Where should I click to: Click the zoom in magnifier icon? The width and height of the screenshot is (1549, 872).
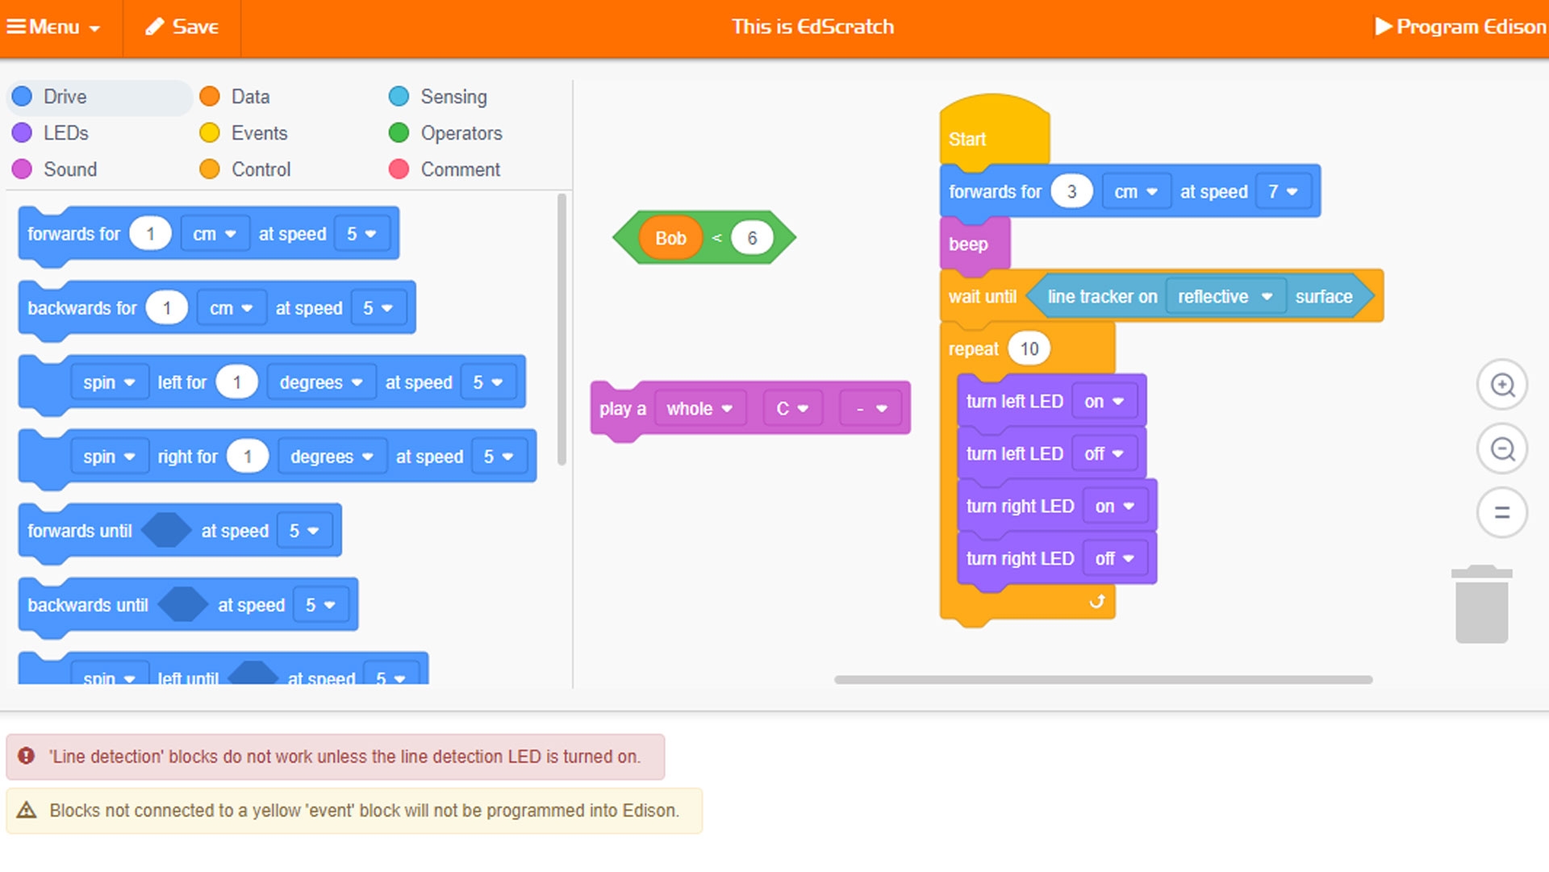[x=1502, y=385]
